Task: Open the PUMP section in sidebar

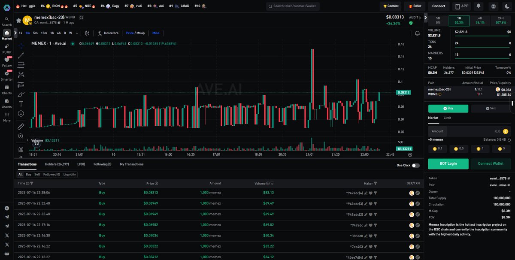Action: pyautogui.click(x=7, y=48)
